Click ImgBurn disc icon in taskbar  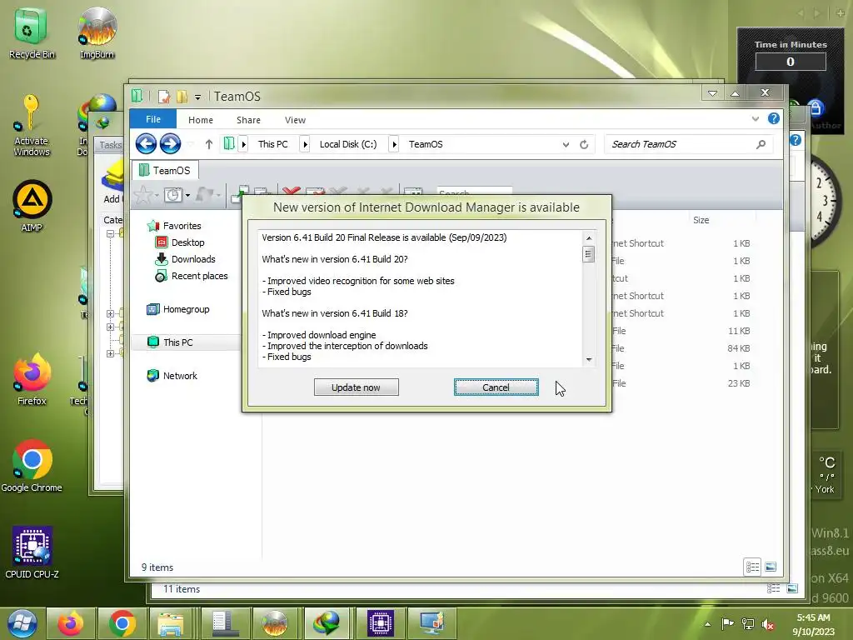click(x=275, y=623)
